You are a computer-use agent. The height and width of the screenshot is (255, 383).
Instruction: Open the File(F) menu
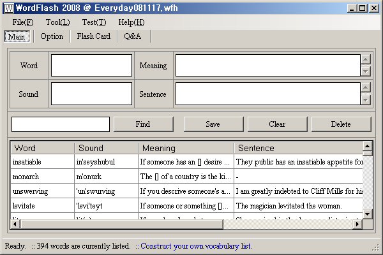coord(23,22)
